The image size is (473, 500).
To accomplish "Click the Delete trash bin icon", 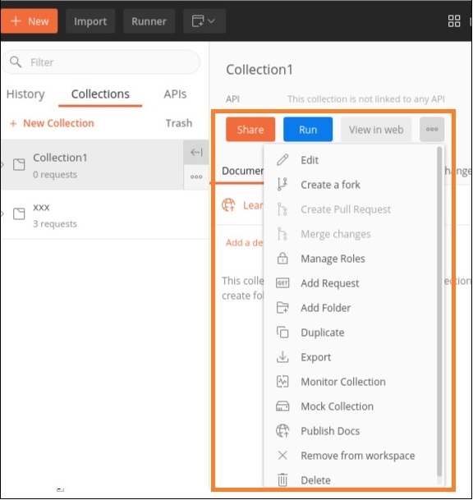I will tap(282, 480).
